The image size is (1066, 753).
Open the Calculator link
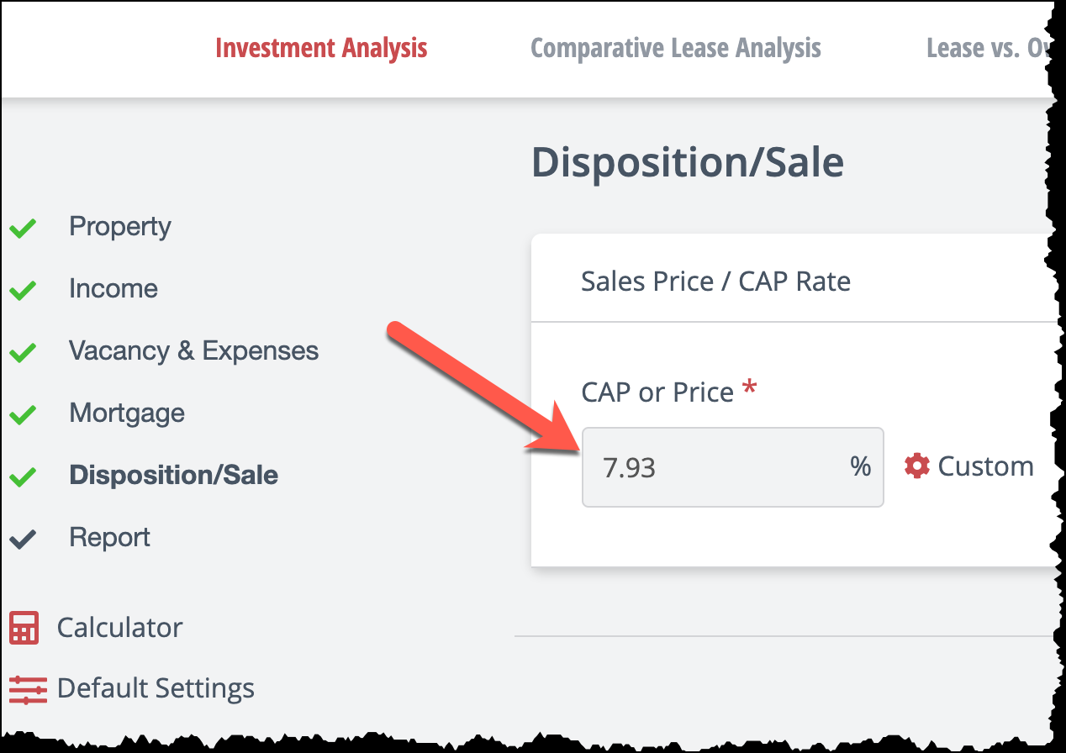coord(119,627)
